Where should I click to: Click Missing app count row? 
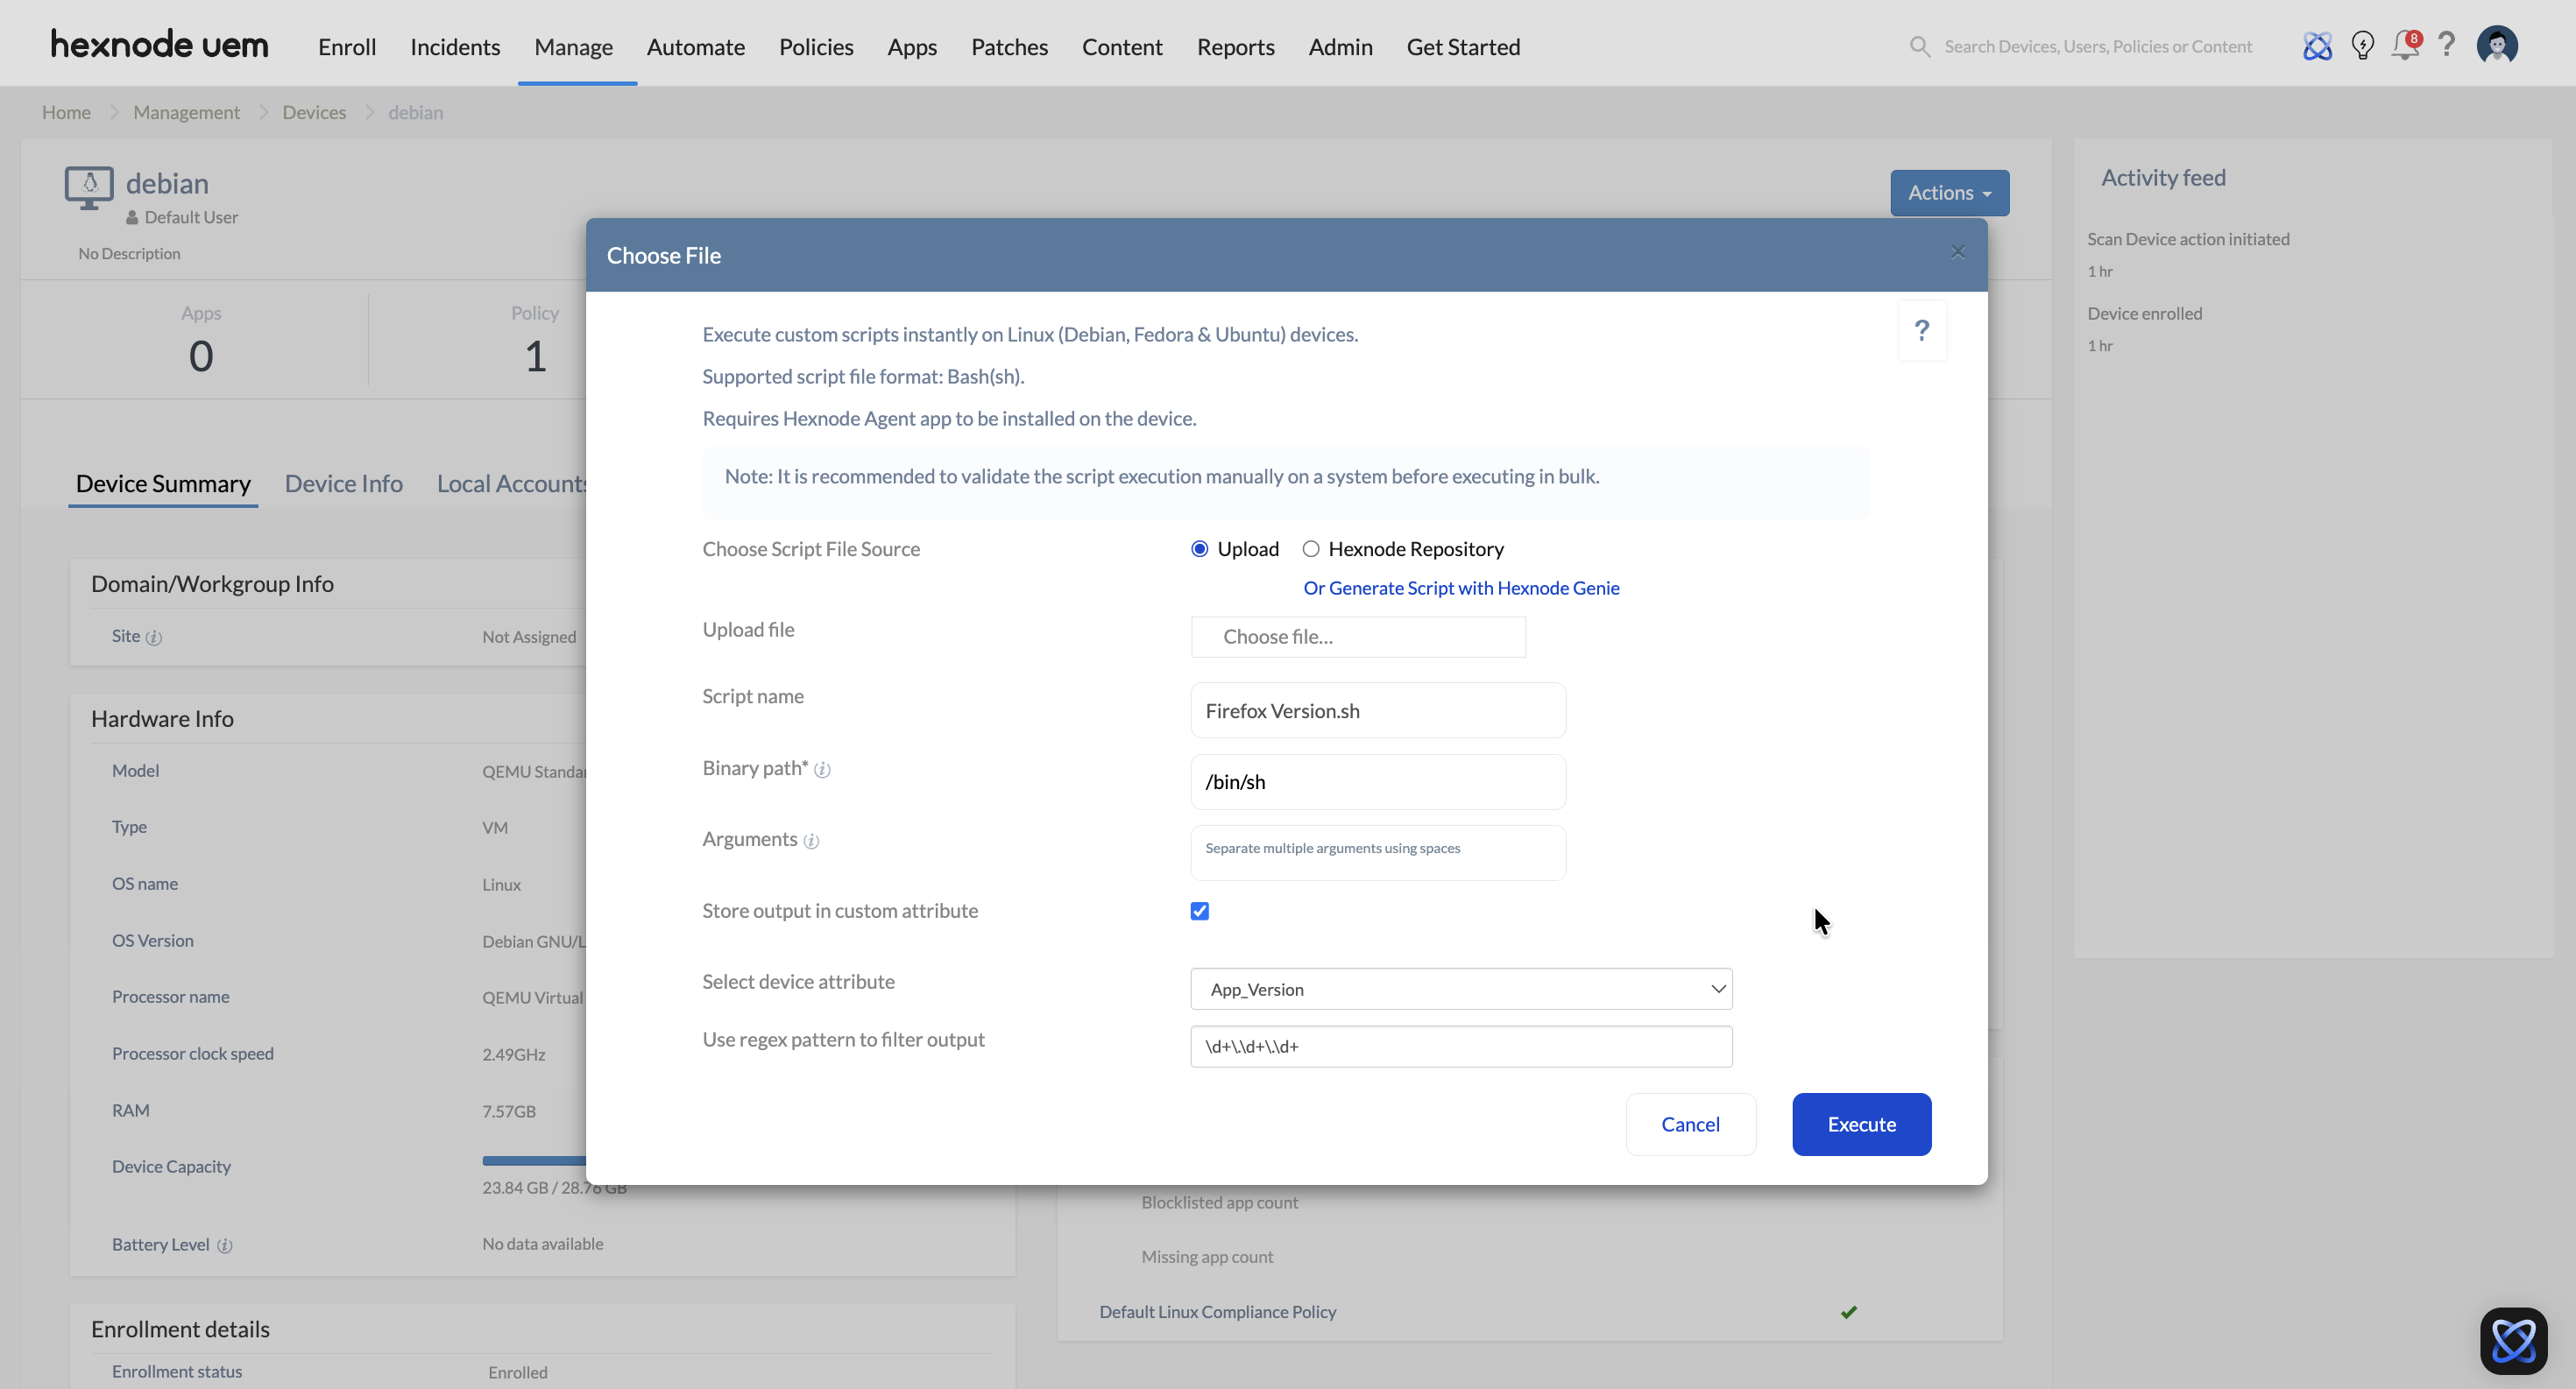[1207, 1257]
